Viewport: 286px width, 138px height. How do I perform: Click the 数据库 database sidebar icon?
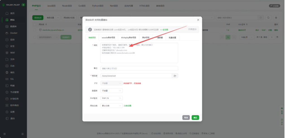(x=7, y=26)
